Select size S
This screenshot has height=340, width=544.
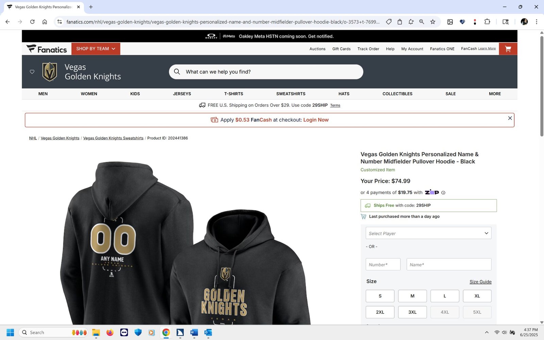click(380, 296)
